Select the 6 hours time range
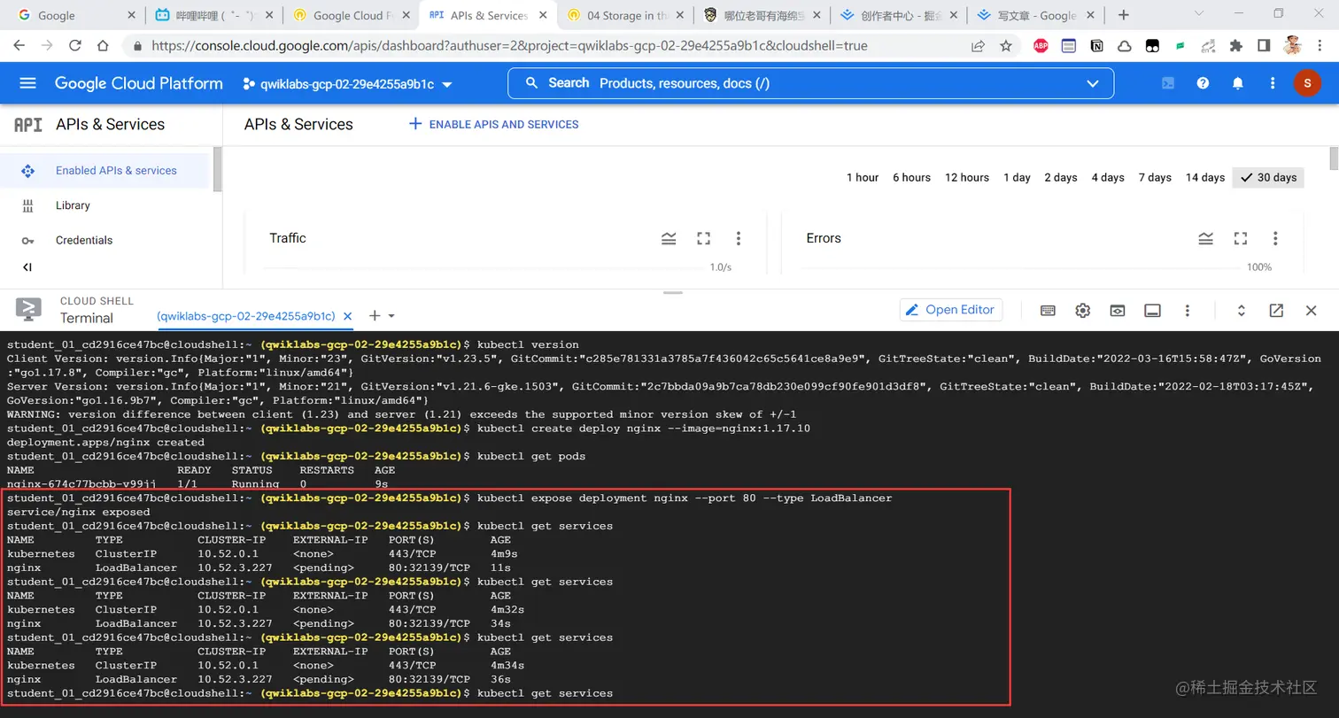The image size is (1339, 718). point(911,178)
